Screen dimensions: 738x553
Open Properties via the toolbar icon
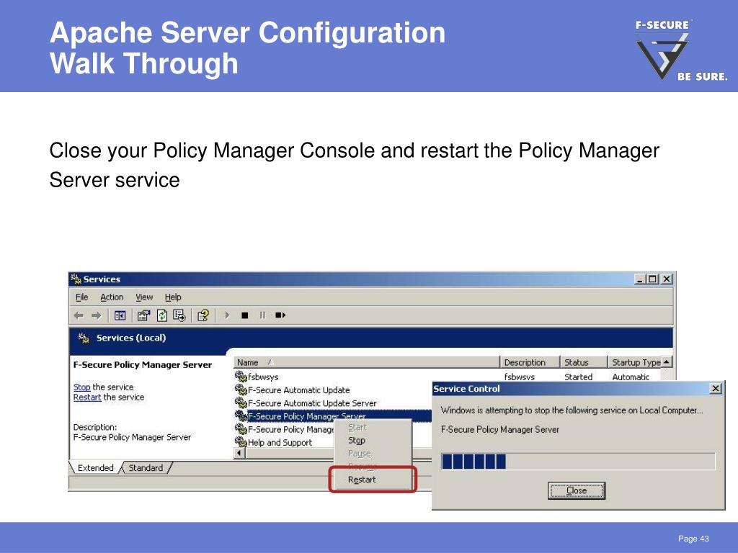coord(143,315)
